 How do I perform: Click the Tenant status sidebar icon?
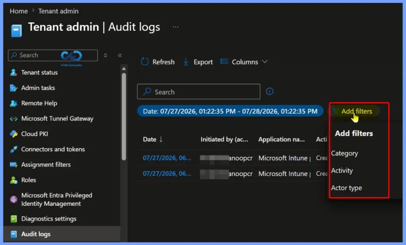[x=13, y=72]
